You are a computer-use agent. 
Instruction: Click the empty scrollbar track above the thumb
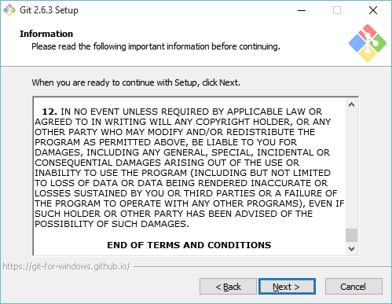(x=351, y=170)
